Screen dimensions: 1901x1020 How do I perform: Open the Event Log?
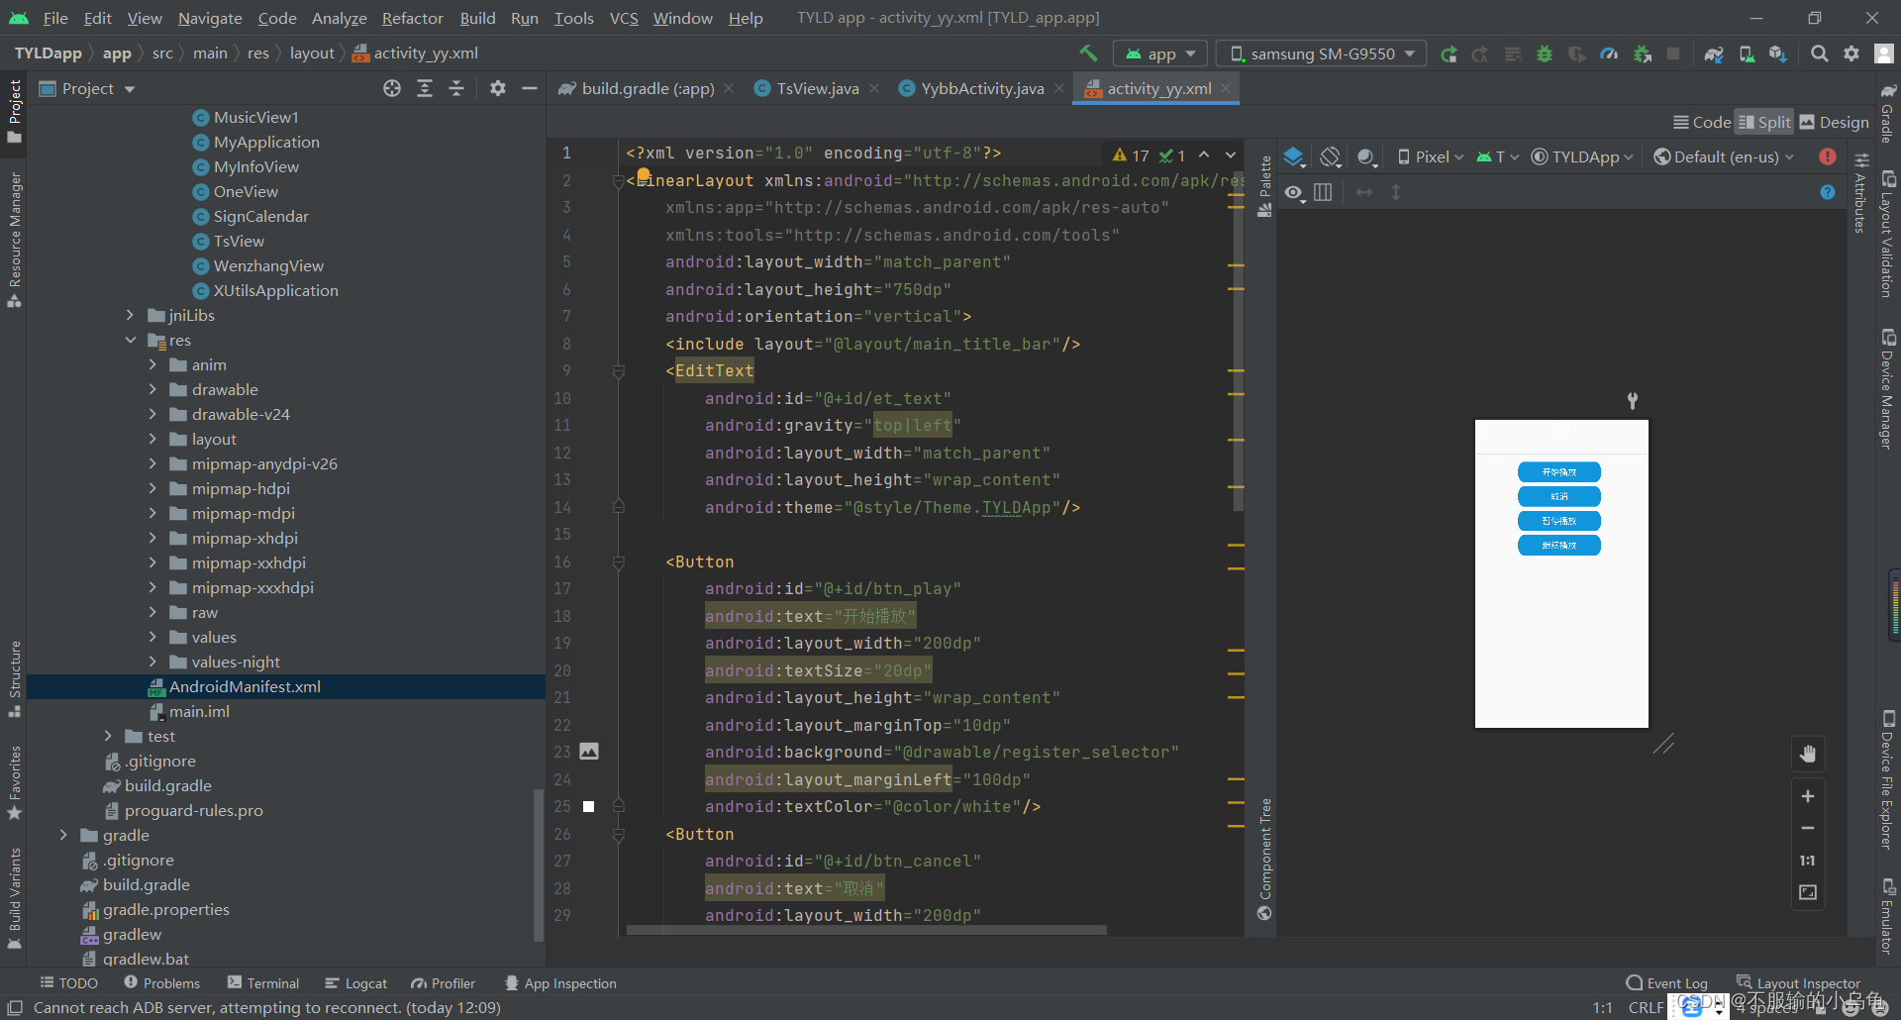click(1667, 983)
